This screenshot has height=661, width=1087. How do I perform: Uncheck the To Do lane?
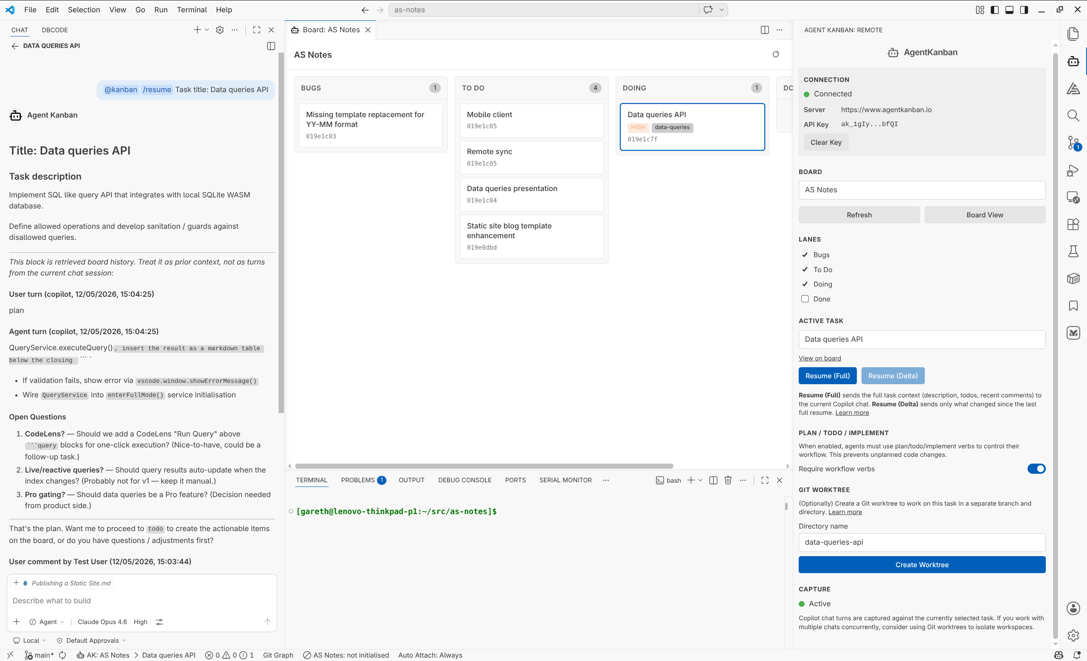tap(805, 270)
